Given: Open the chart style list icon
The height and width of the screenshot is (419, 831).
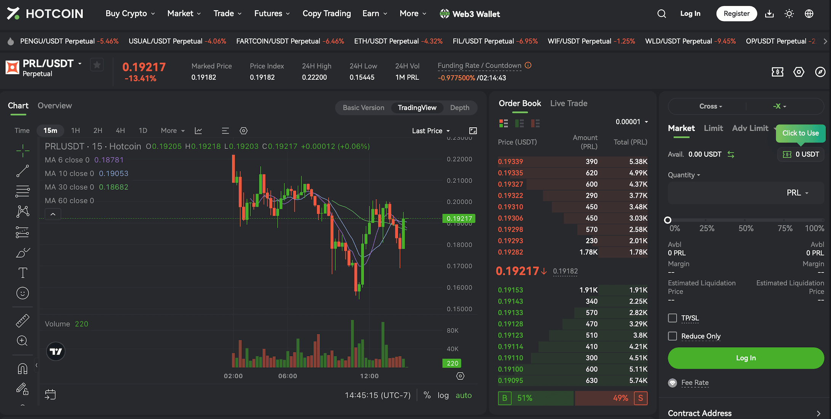Looking at the screenshot, I should coord(225,131).
